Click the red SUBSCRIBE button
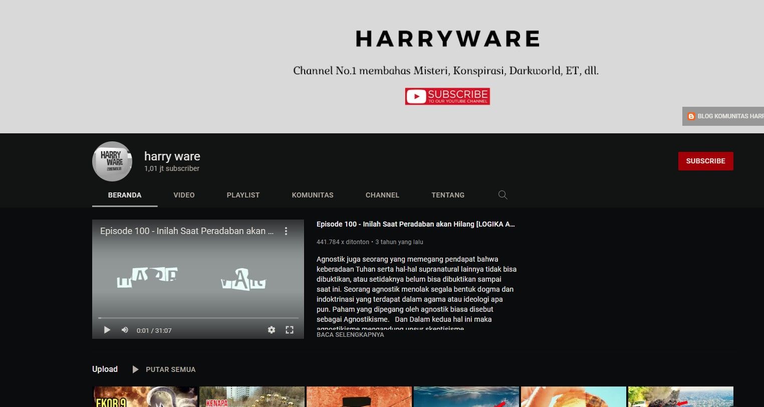This screenshot has height=407, width=764. point(705,161)
